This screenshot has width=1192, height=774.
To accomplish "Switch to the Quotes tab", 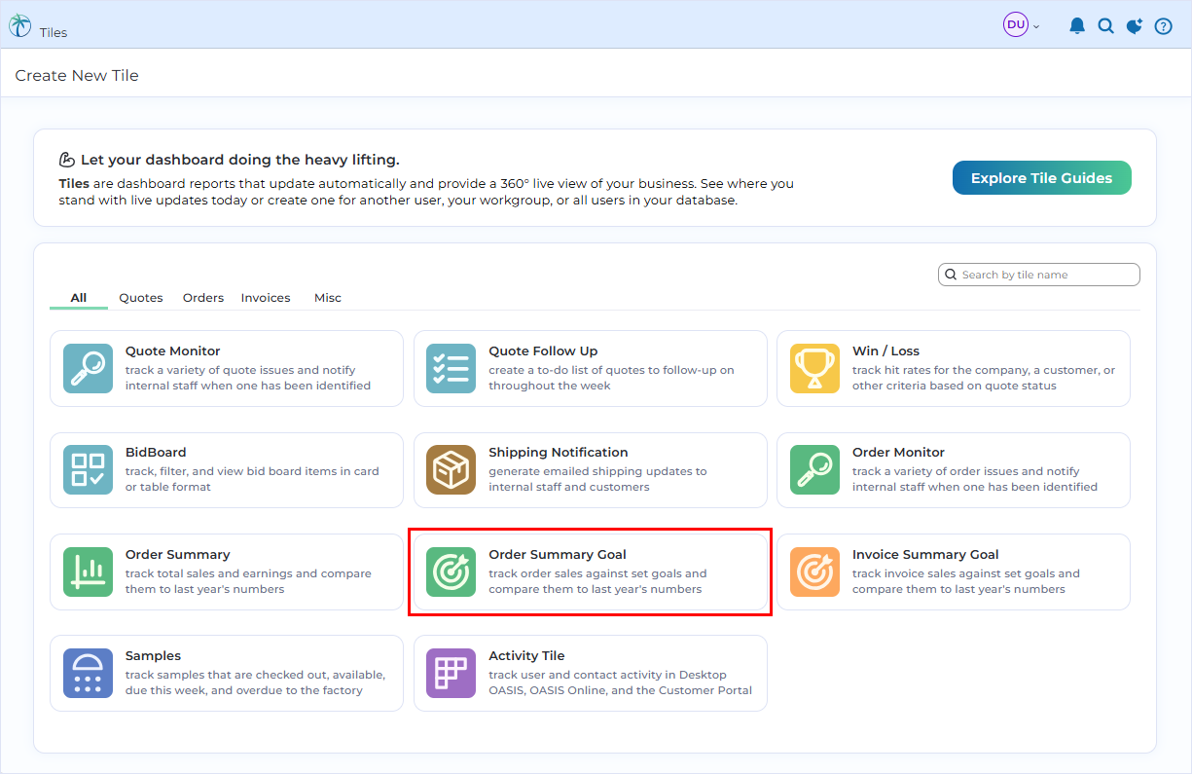I will [140, 297].
